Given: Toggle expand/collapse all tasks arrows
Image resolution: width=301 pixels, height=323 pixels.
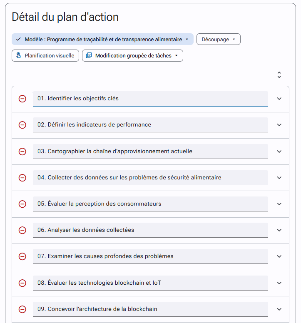Looking at the screenshot, I should tap(279, 75).
